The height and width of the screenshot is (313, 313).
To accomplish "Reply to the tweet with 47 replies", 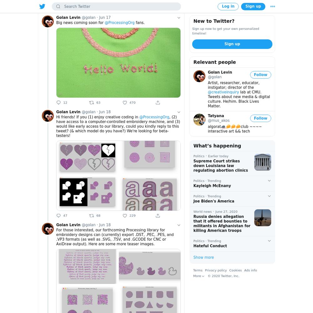I will click(x=59, y=216).
